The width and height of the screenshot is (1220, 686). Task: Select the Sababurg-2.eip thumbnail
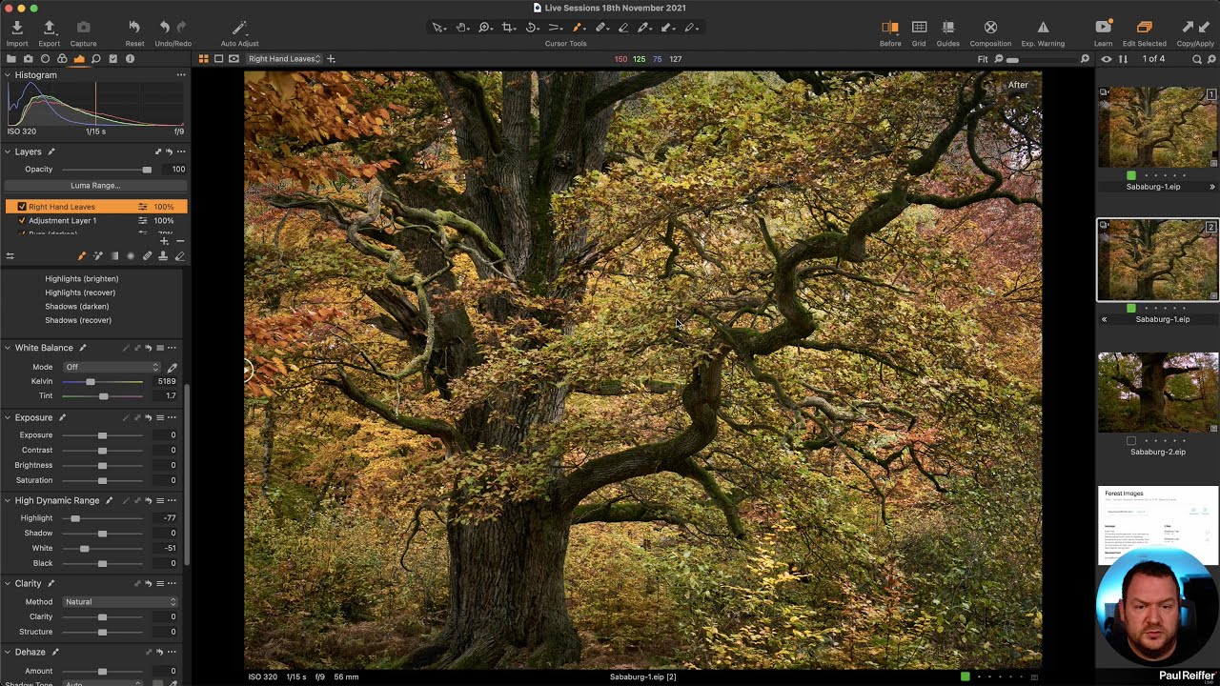pyautogui.click(x=1157, y=393)
